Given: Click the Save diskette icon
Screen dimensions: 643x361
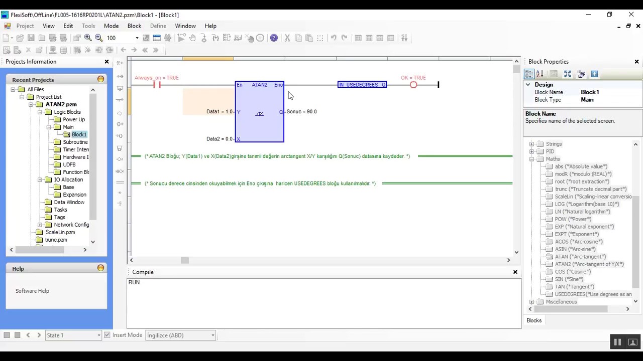Looking at the screenshot, I should click(x=31, y=38).
